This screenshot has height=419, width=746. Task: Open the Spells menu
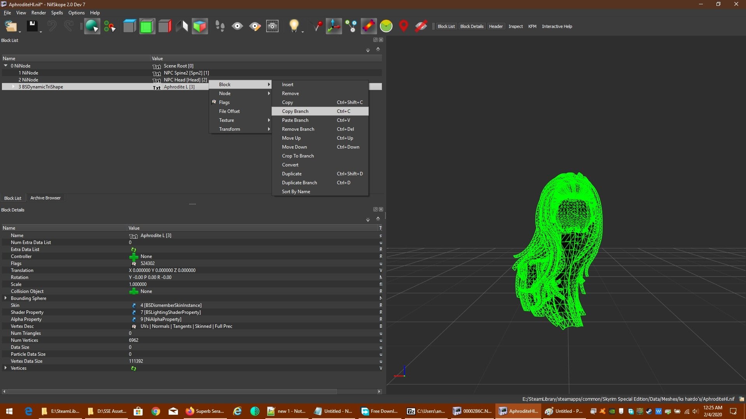57,13
